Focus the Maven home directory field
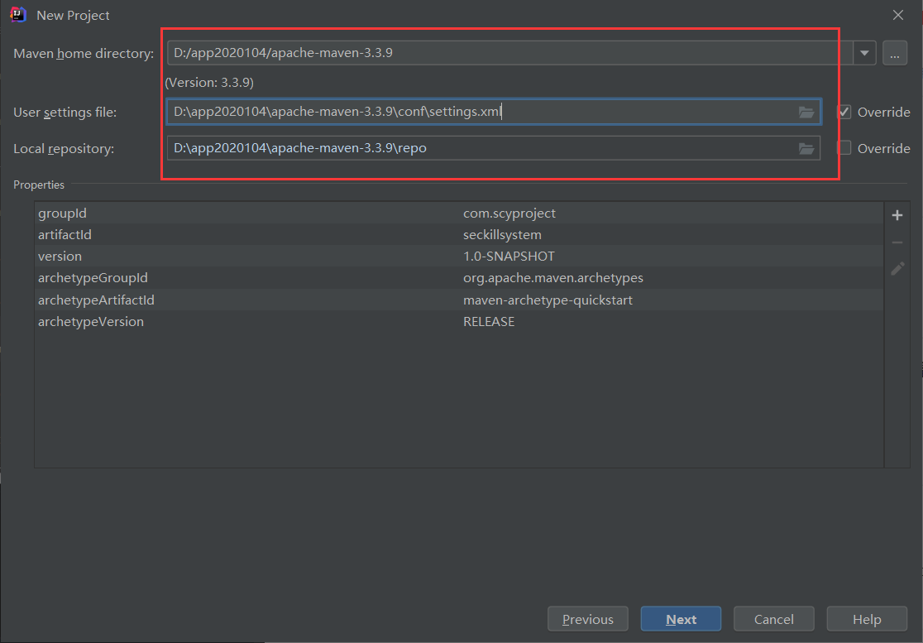The image size is (923, 643). coord(509,53)
